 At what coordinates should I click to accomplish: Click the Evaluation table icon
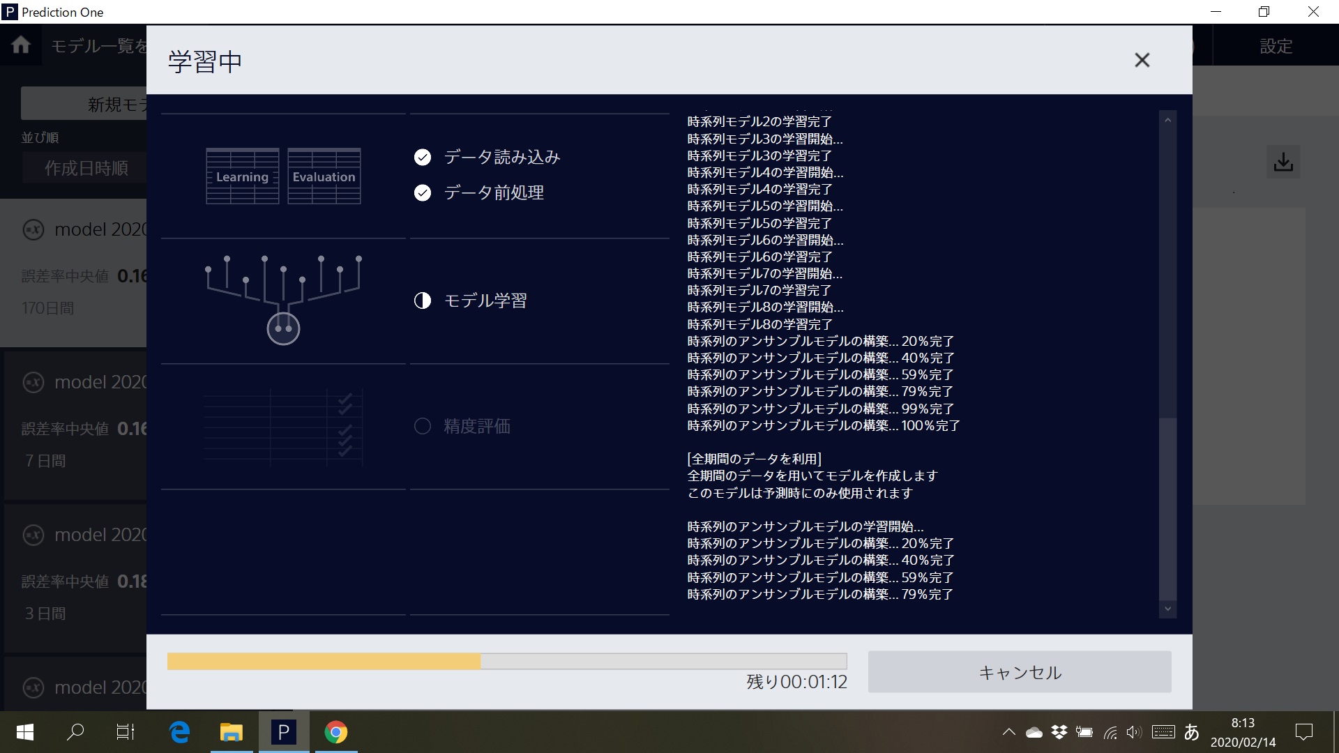(324, 176)
